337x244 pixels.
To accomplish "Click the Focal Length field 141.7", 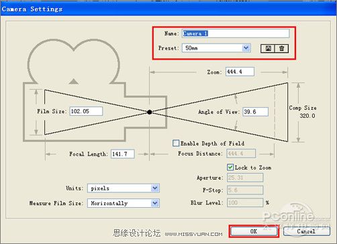I will (123, 154).
